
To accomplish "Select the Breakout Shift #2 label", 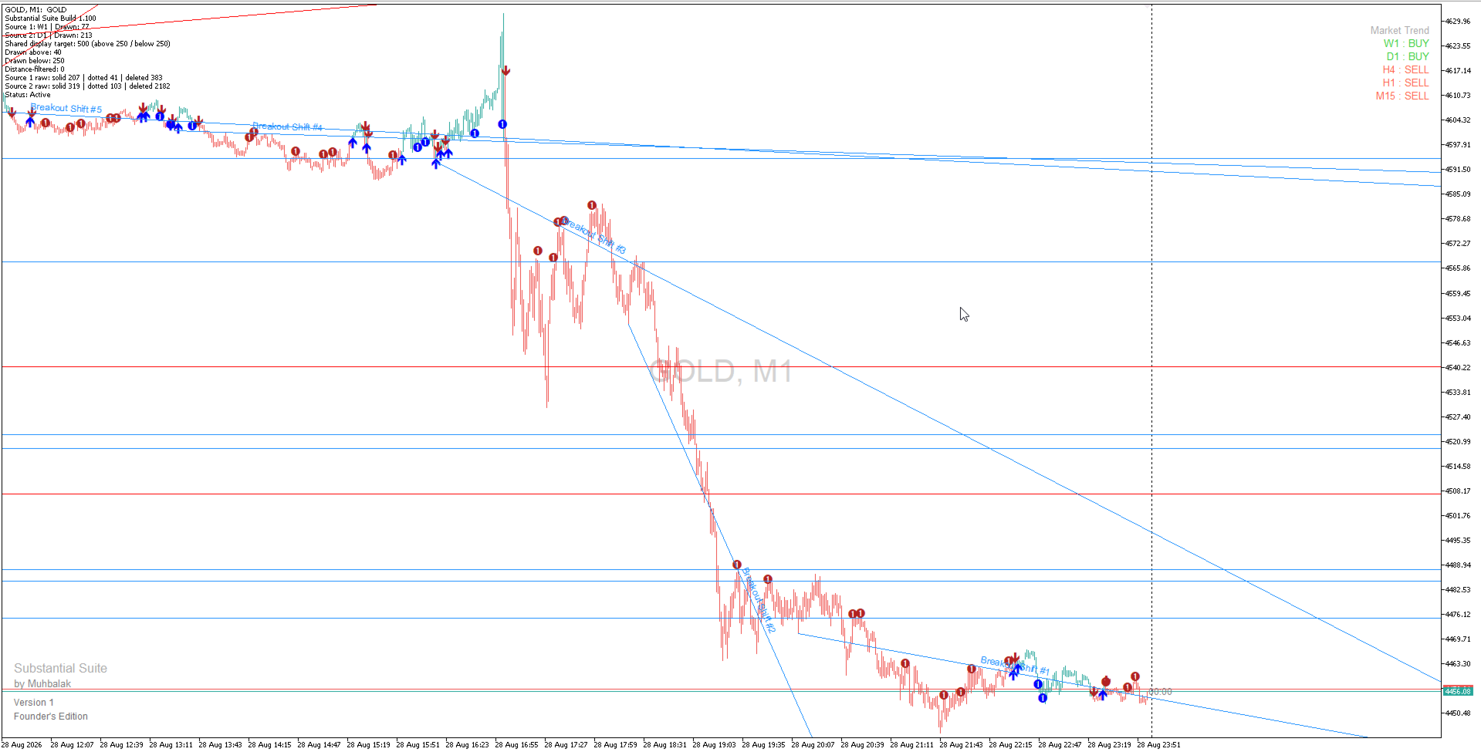I will 759,601.
